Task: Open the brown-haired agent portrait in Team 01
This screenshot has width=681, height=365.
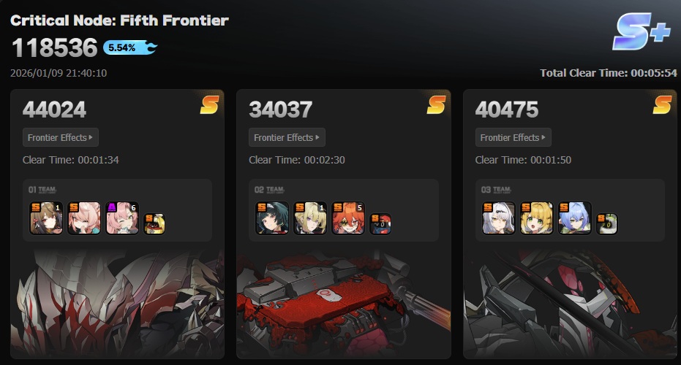Action: pyautogui.click(x=46, y=218)
